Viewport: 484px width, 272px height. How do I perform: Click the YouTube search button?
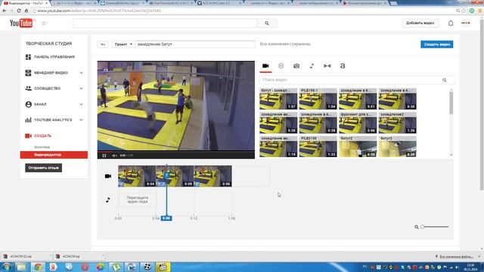[x=267, y=23]
